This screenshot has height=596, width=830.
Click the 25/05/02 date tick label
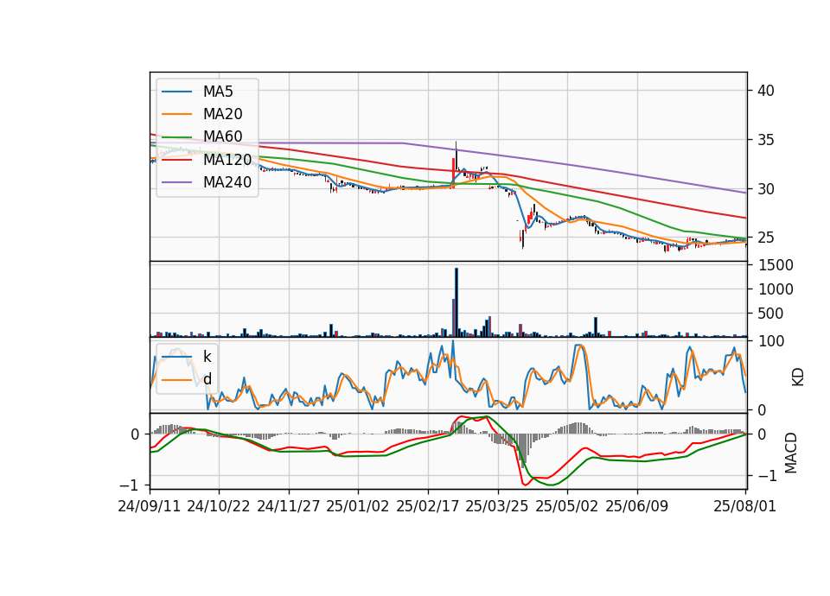(x=567, y=506)
